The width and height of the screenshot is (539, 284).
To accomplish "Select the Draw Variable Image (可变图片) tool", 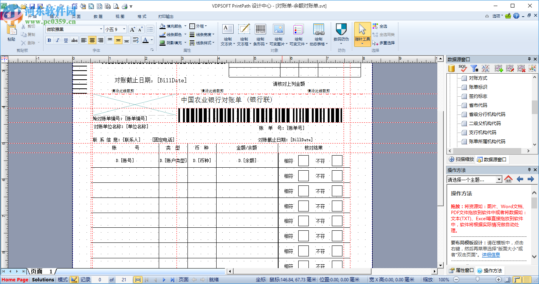I will 279,35.
